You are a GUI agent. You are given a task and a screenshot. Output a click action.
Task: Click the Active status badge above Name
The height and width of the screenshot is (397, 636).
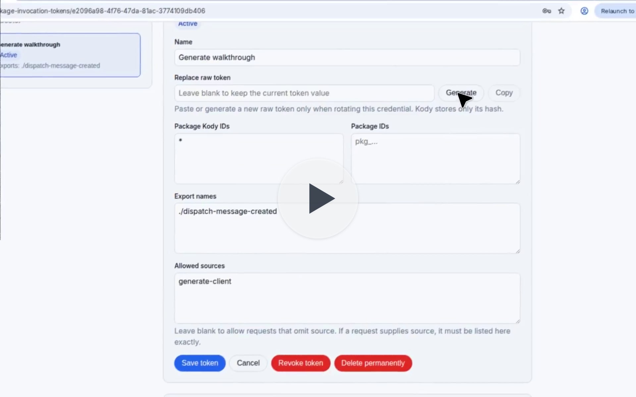[x=187, y=24]
